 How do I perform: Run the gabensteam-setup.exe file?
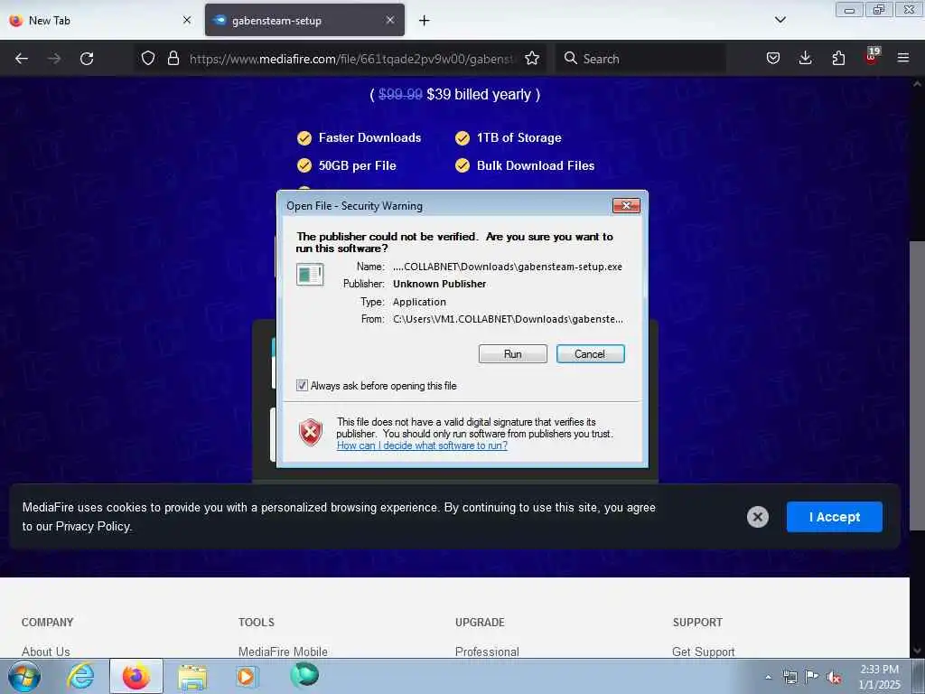click(513, 354)
